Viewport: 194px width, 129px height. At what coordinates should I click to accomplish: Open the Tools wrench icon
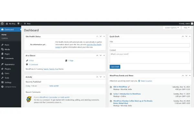pos(3,78)
